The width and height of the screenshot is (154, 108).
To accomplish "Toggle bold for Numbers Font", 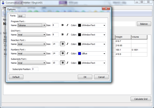I will tap(62, 53).
